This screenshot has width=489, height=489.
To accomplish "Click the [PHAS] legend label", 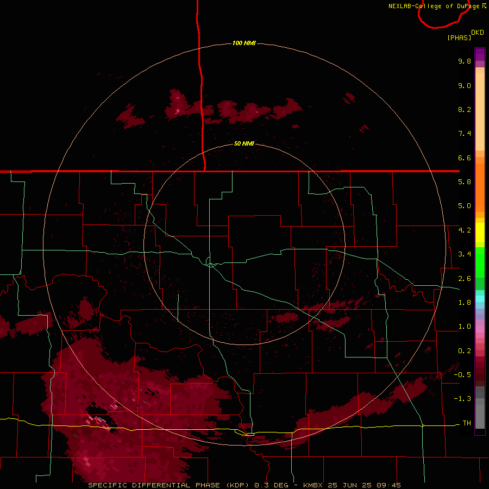I will click(x=459, y=37).
